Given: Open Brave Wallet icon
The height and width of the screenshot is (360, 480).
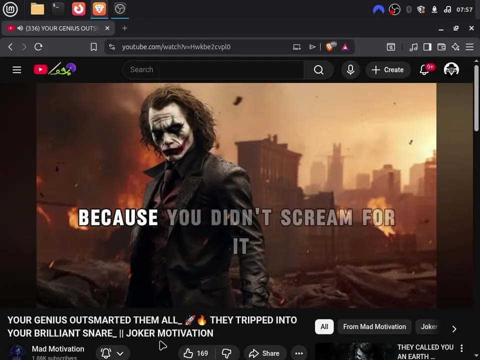Looking at the screenshot, I should [x=441, y=47].
